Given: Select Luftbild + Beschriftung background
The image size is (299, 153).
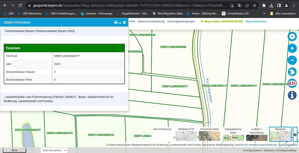Looking at the screenshot, I should (x=257, y=134).
